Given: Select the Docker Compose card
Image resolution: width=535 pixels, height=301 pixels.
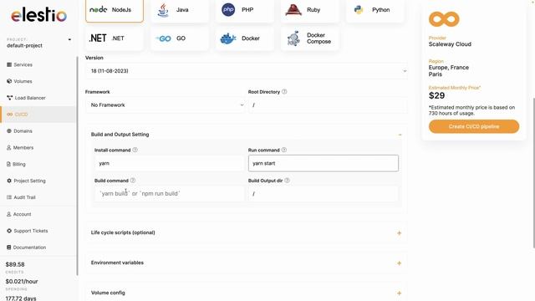Looking at the screenshot, I should pyautogui.click(x=310, y=38).
